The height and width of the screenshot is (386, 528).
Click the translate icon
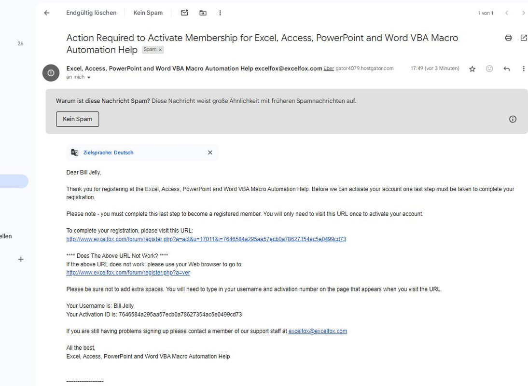(74, 152)
